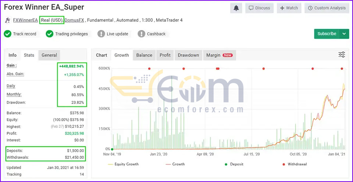Click the first red withdrawal marker
Viewport: 353px width, 182px height.
click(149, 69)
